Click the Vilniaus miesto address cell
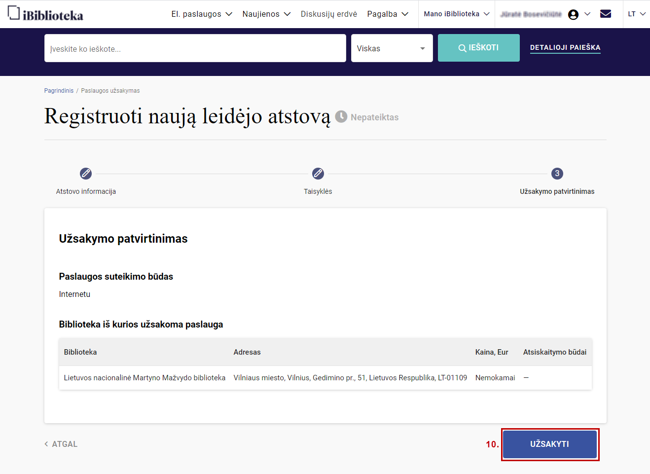This screenshot has width=650, height=474. point(350,378)
